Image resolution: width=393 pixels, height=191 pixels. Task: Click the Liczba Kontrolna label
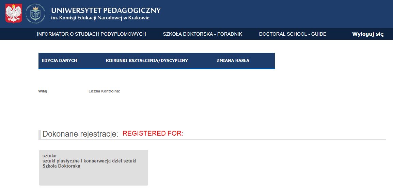[x=104, y=91]
